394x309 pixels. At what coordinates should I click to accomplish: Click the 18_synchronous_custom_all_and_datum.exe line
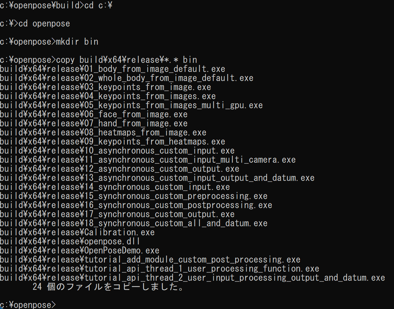(134, 223)
